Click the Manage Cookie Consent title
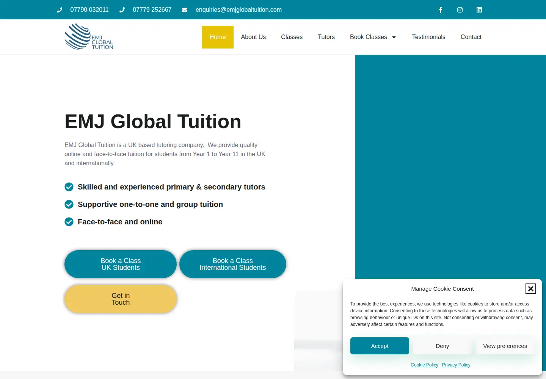This screenshot has width=546, height=379. 442,289
